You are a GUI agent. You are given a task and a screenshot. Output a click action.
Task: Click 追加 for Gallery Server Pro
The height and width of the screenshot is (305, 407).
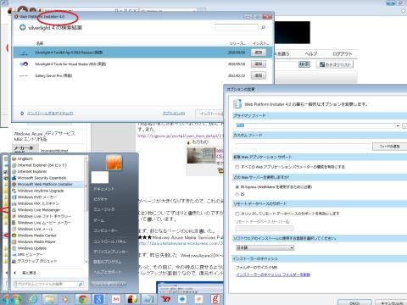259,75
